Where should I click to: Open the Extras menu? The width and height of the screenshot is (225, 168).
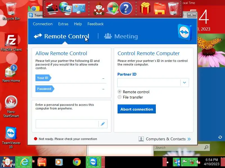(63, 24)
